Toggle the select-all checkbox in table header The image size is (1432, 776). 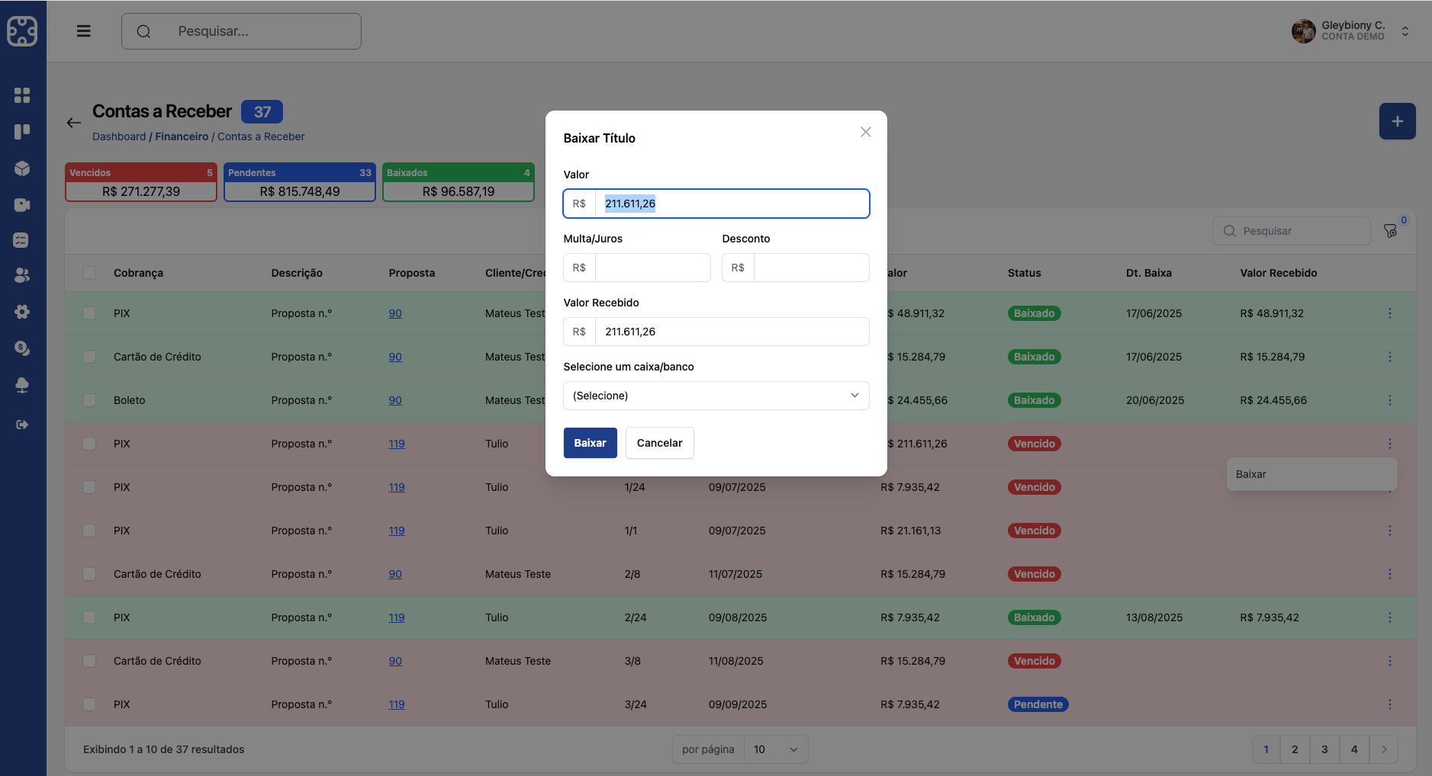89,273
